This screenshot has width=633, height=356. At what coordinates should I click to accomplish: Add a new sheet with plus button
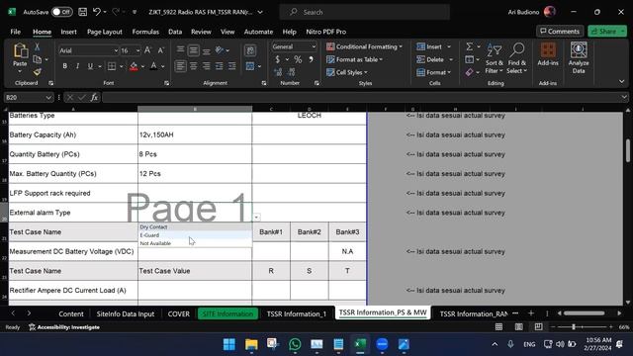point(531,313)
